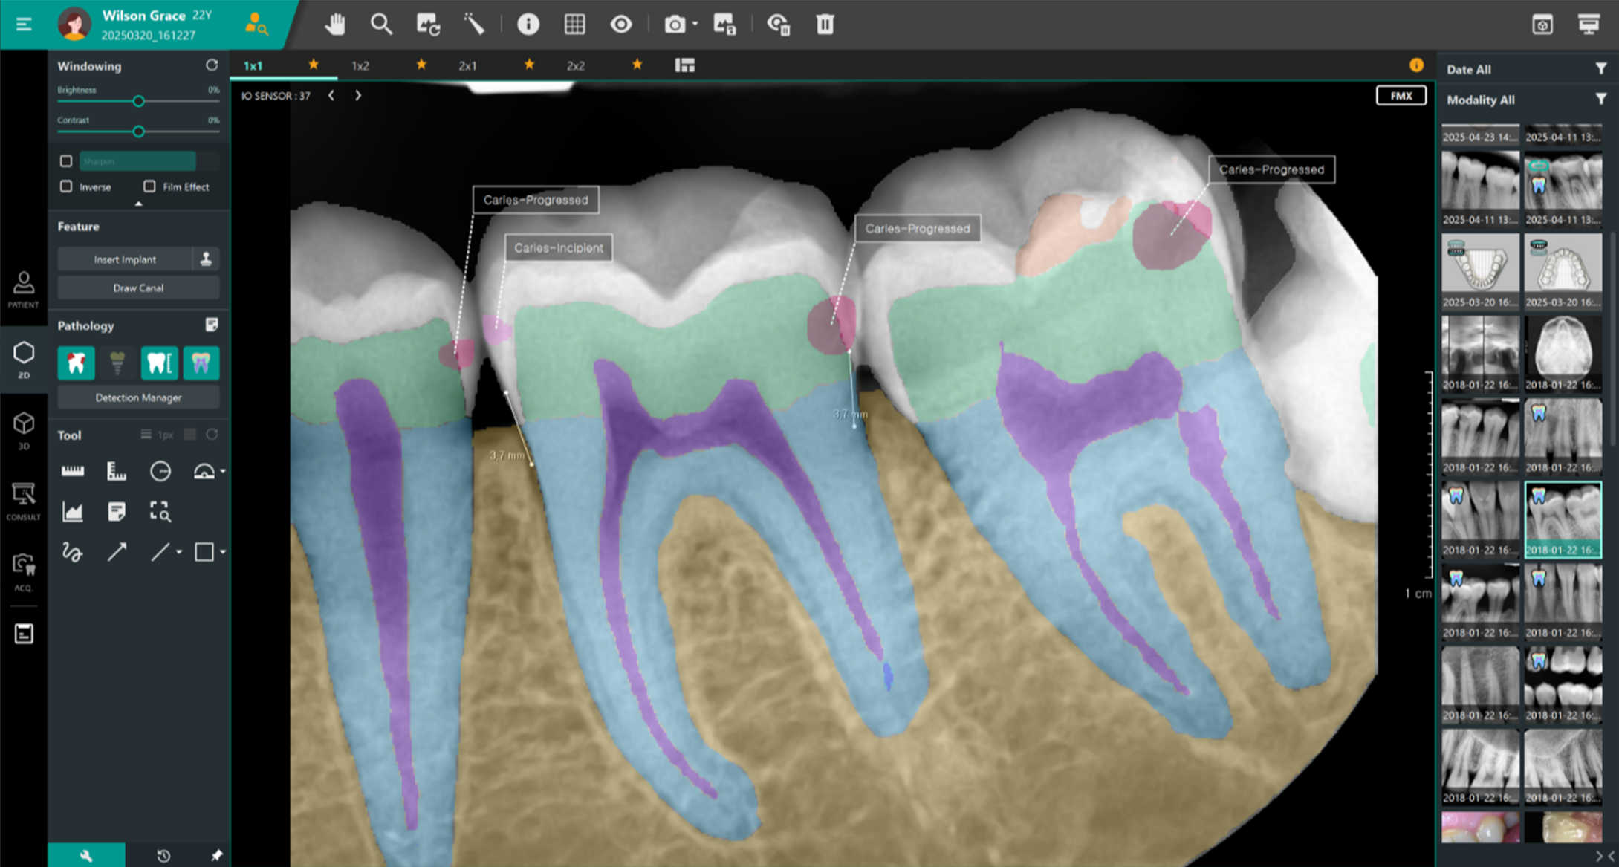Select the region zoom tool
Image resolution: width=1619 pixels, height=867 pixels.
160,511
